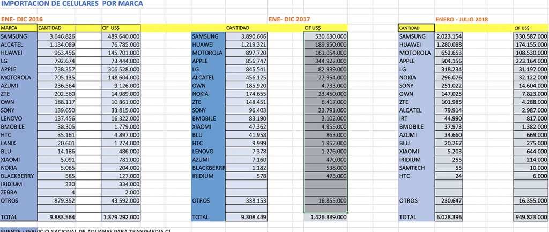Select Otros 2017 CIF value 16.855.000

click(325, 201)
